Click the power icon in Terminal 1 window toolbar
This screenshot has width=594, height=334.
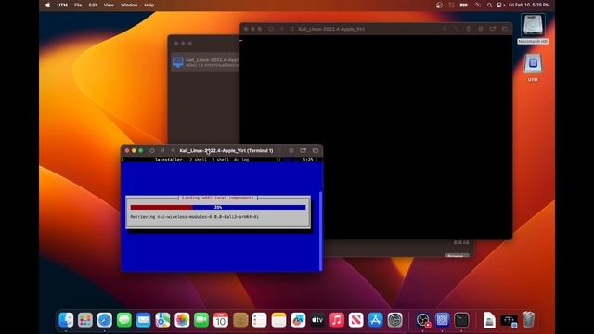pyautogui.click(x=152, y=150)
